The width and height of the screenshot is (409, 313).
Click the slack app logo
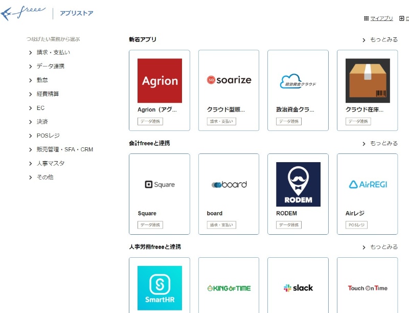[x=298, y=288]
